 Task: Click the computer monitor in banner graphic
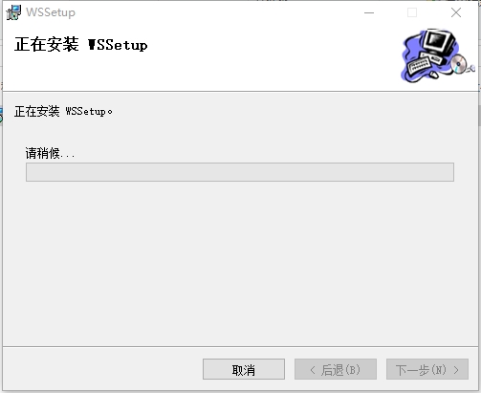click(438, 43)
